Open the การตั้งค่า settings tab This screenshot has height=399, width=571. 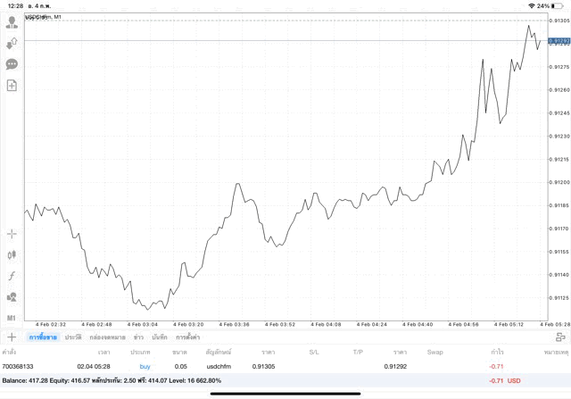click(187, 337)
